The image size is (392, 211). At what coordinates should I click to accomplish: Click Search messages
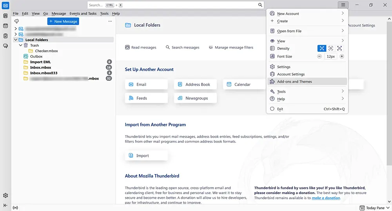183,47
